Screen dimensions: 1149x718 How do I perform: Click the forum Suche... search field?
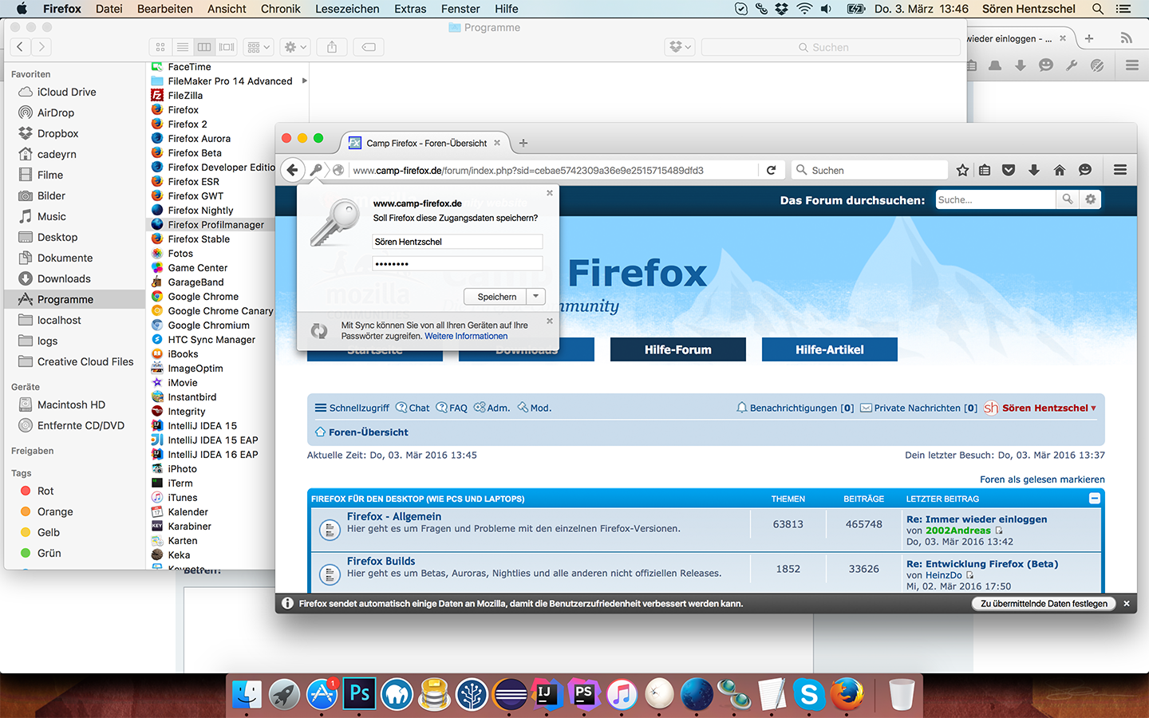pyautogui.click(x=996, y=199)
